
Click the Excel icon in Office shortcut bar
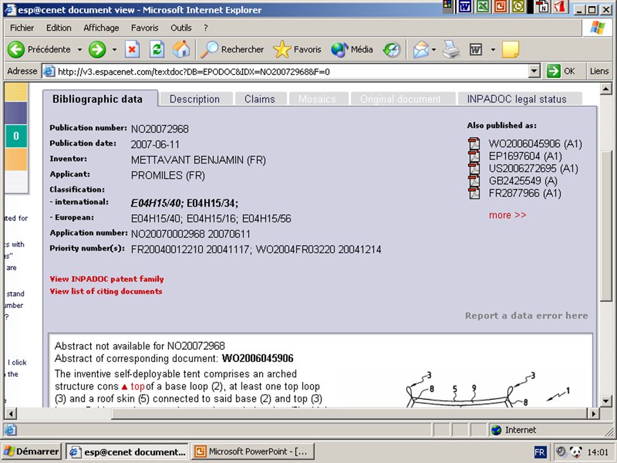483,6
